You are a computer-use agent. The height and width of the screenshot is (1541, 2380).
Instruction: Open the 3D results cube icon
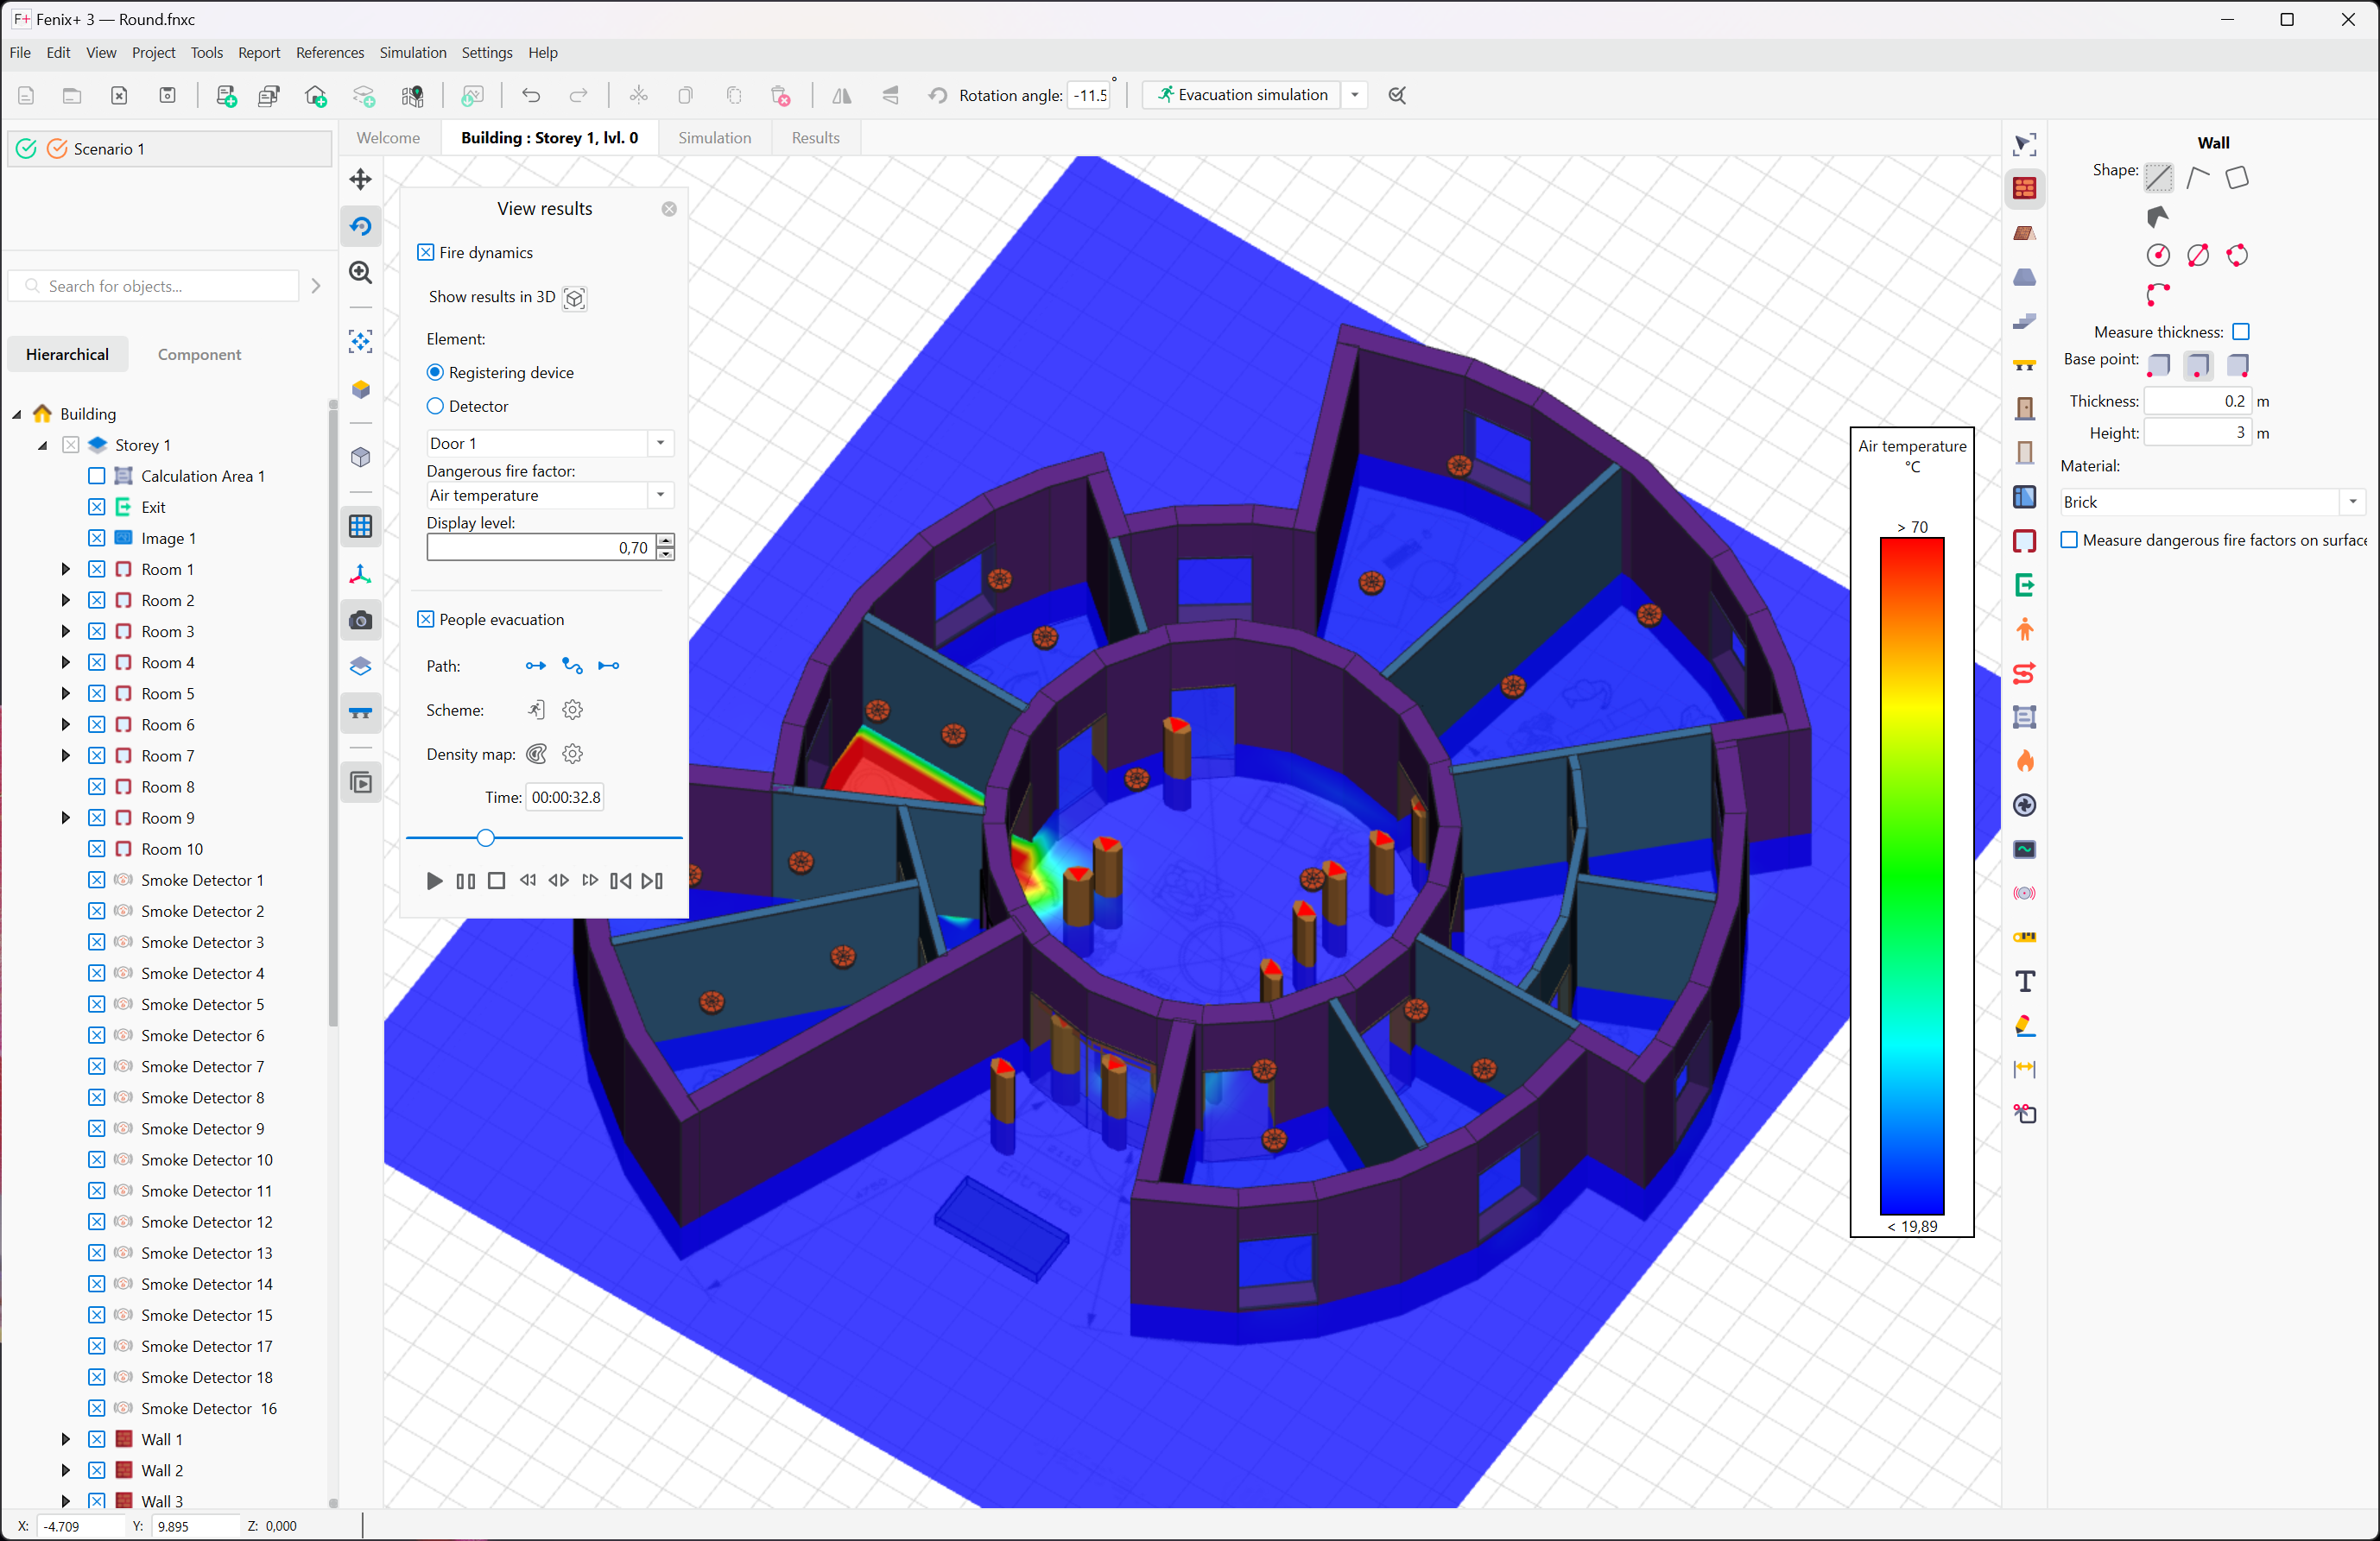574,298
